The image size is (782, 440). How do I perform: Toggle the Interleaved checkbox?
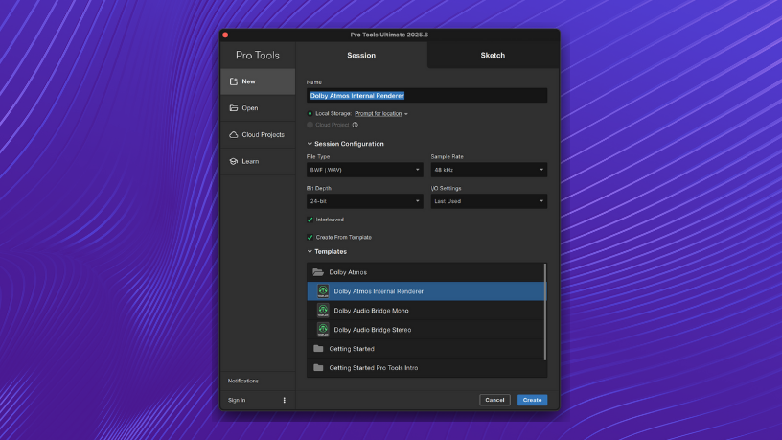pos(310,220)
